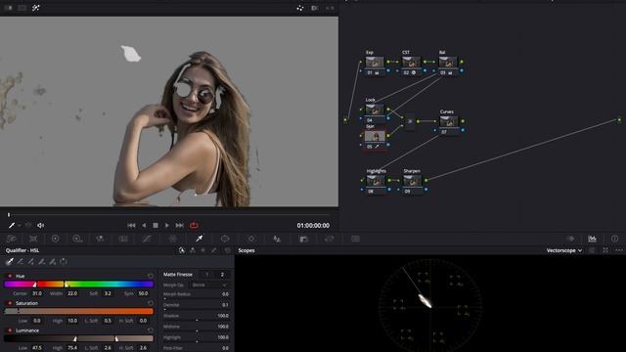This screenshot has height=352, width=626.
Task: Open the Information panel
Action: pyautogui.click(x=614, y=239)
